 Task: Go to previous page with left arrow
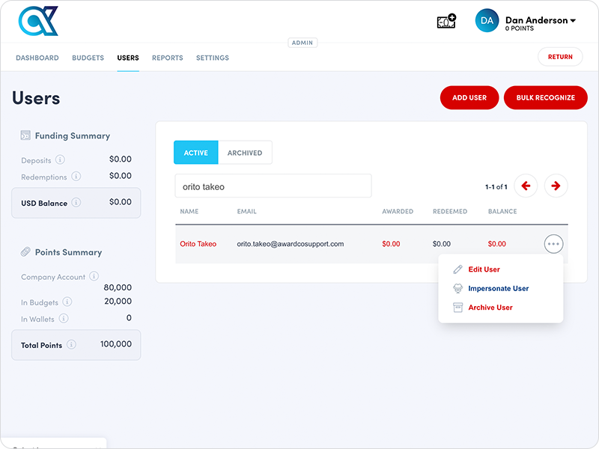click(x=526, y=186)
